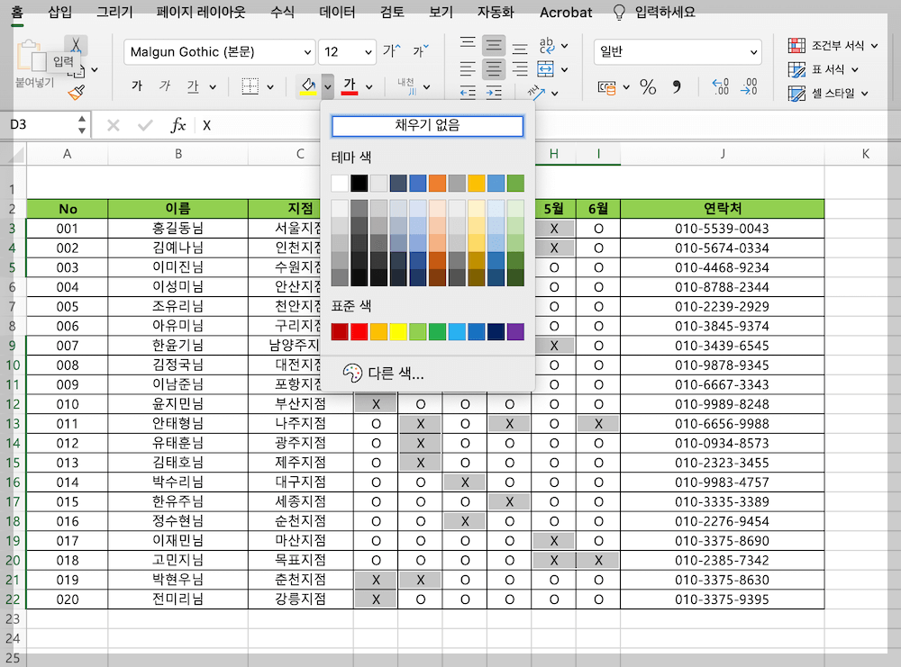Click the text orientation icon
The image size is (901, 667).
coord(535,92)
